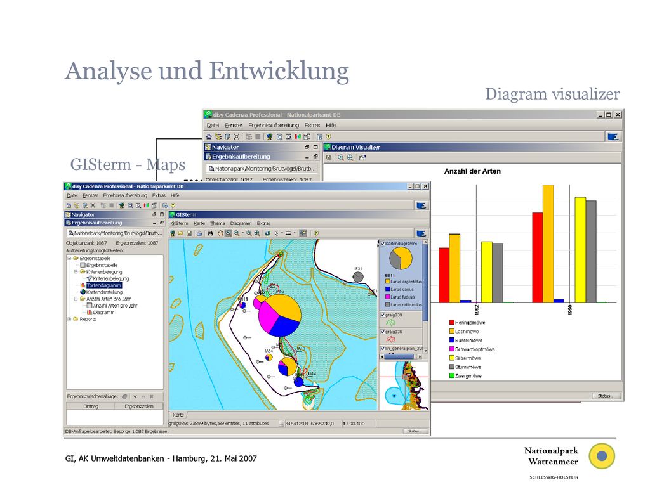Click the home icon in back Cadenza window
This screenshot has width=650, height=487.
pyautogui.click(x=209, y=137)
